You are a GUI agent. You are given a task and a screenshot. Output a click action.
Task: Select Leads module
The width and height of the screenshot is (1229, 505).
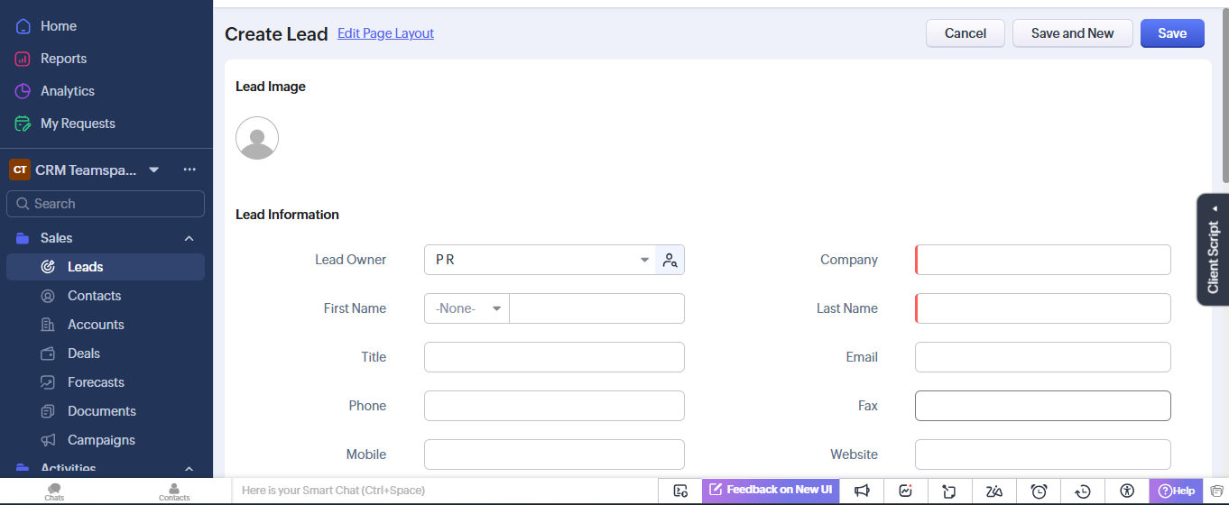tap(106, 267)
